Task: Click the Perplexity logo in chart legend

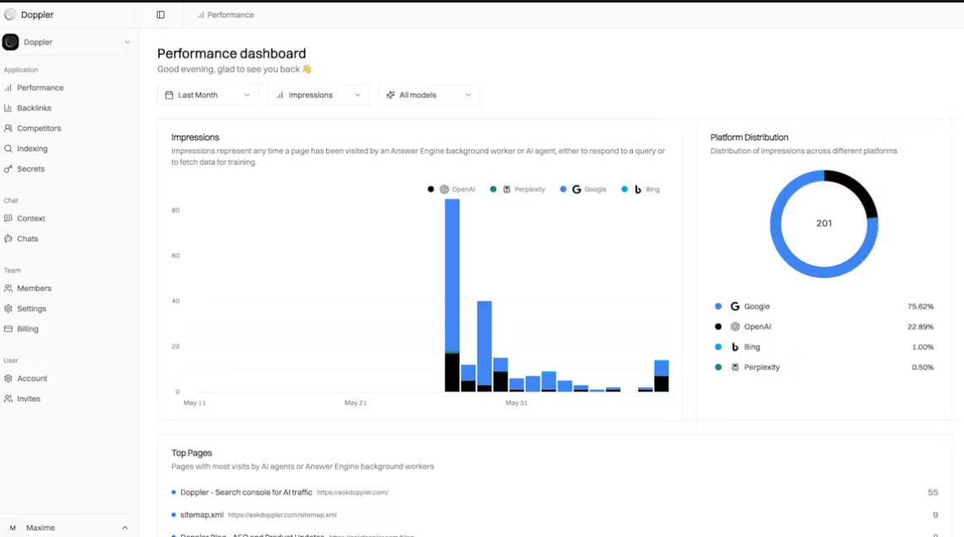Action: (506, 189)
